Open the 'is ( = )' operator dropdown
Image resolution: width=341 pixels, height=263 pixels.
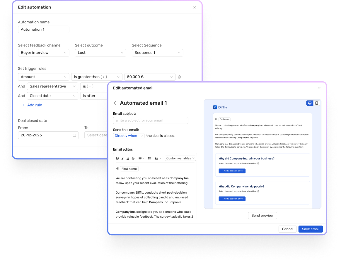pyautogui.click(x=94, y=86)
